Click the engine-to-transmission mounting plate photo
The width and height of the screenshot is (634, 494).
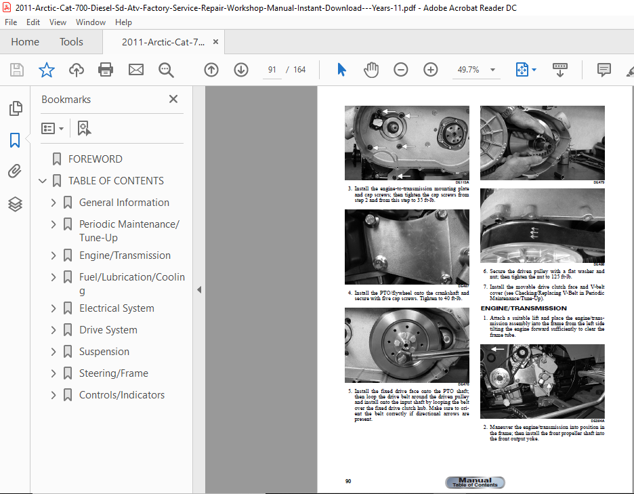(x=407, y=247)
